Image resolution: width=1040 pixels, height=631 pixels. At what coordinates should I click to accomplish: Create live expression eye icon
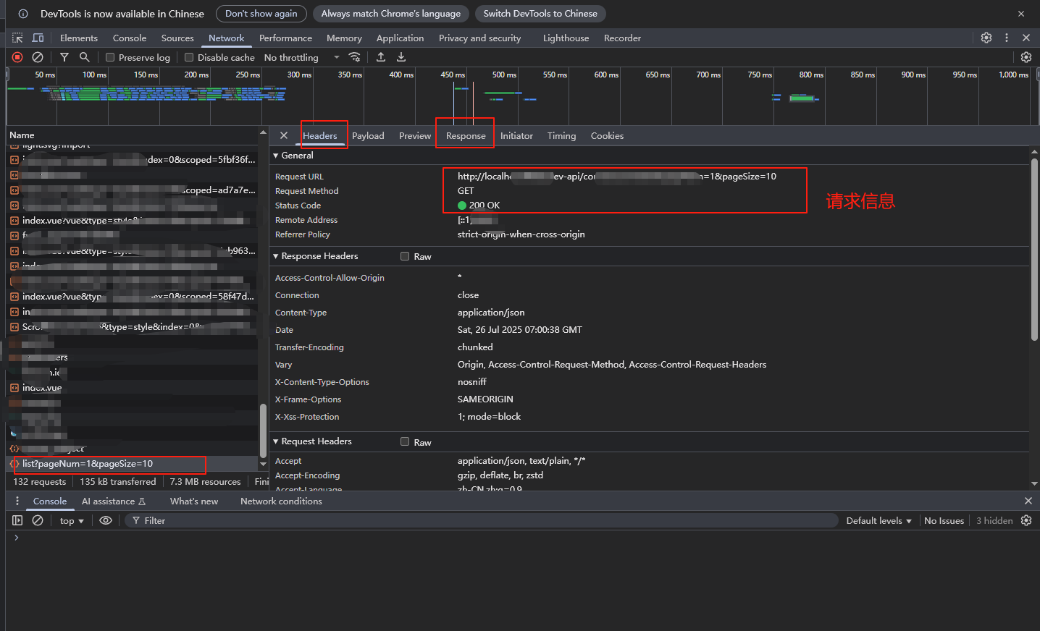tap(106, 520)
